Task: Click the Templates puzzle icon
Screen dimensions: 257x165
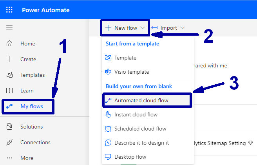Action: [x=9, y=75]
